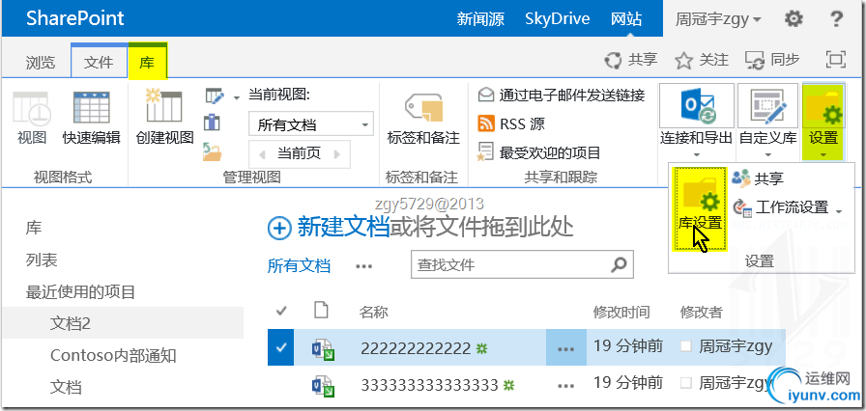Image resolution: width=866 pixels, height=411 pixels.
Task: Open file named 333333333333333
Action: tap(429, 385)
